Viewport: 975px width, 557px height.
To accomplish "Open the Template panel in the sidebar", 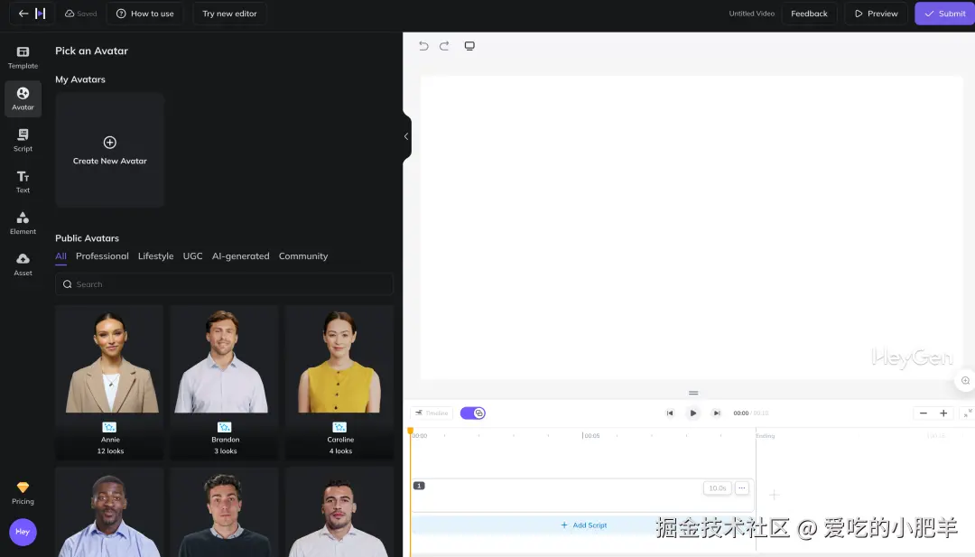I will 23,56.
